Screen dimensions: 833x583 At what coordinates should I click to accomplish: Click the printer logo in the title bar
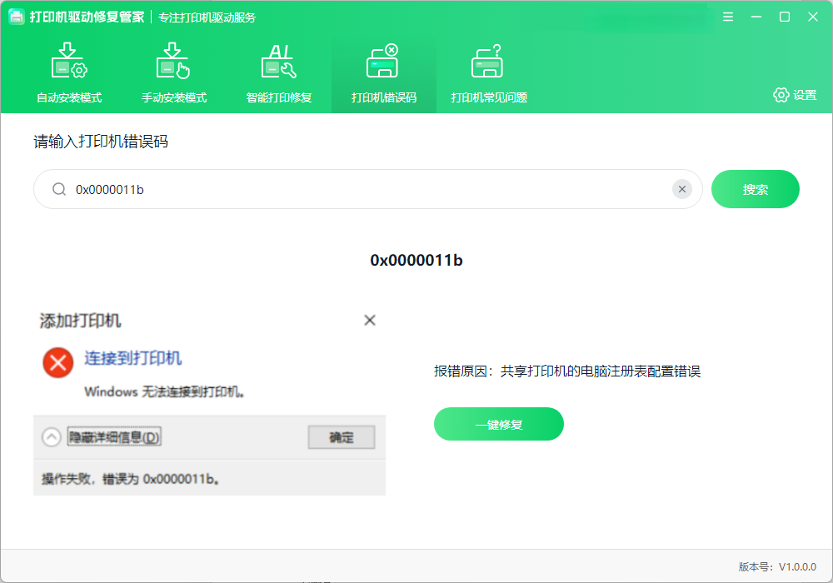17,16
